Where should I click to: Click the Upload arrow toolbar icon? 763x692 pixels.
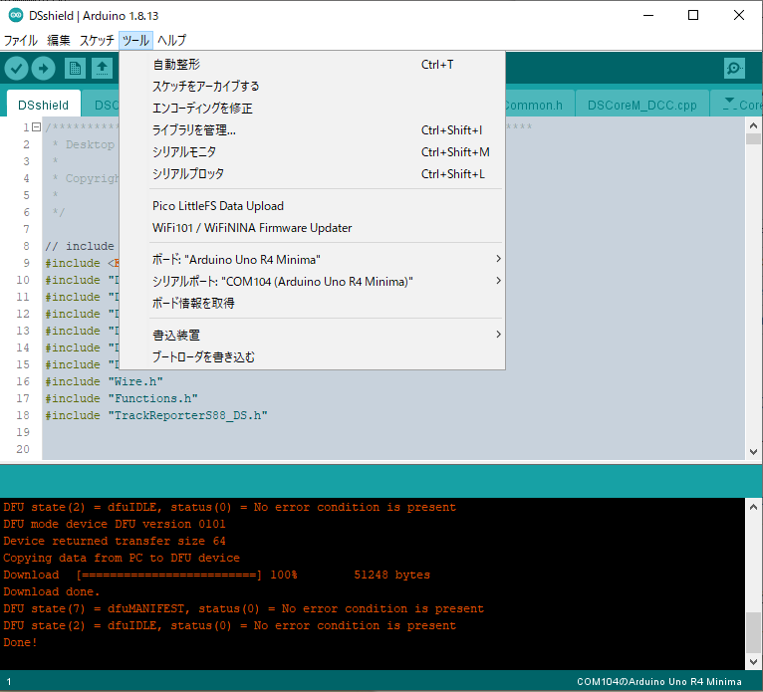click(x=43, y=68)
